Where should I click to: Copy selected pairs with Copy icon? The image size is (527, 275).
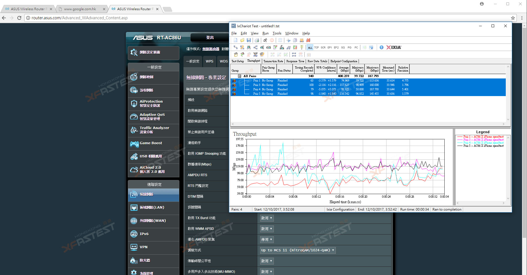tap(295, 40)
